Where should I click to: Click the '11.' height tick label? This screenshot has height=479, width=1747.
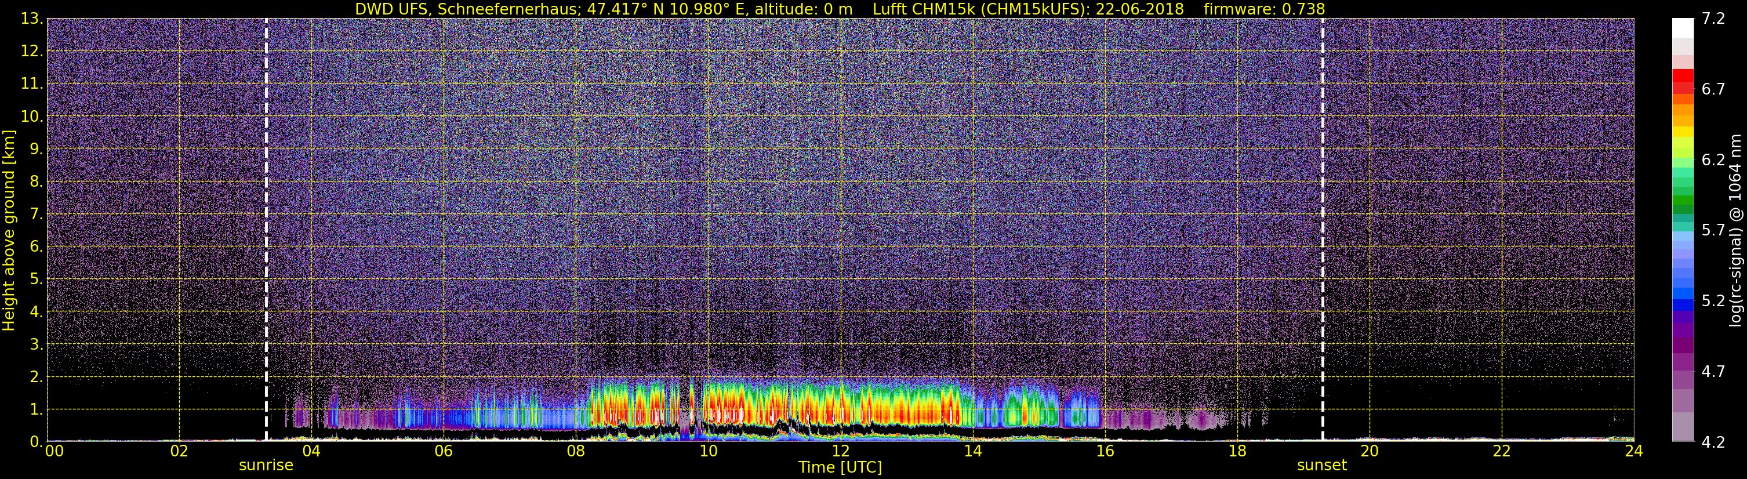(x=32, y=84)
